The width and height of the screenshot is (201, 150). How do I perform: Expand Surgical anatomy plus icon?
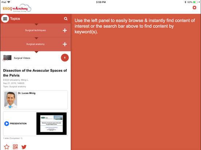click(x=65, y=44)
